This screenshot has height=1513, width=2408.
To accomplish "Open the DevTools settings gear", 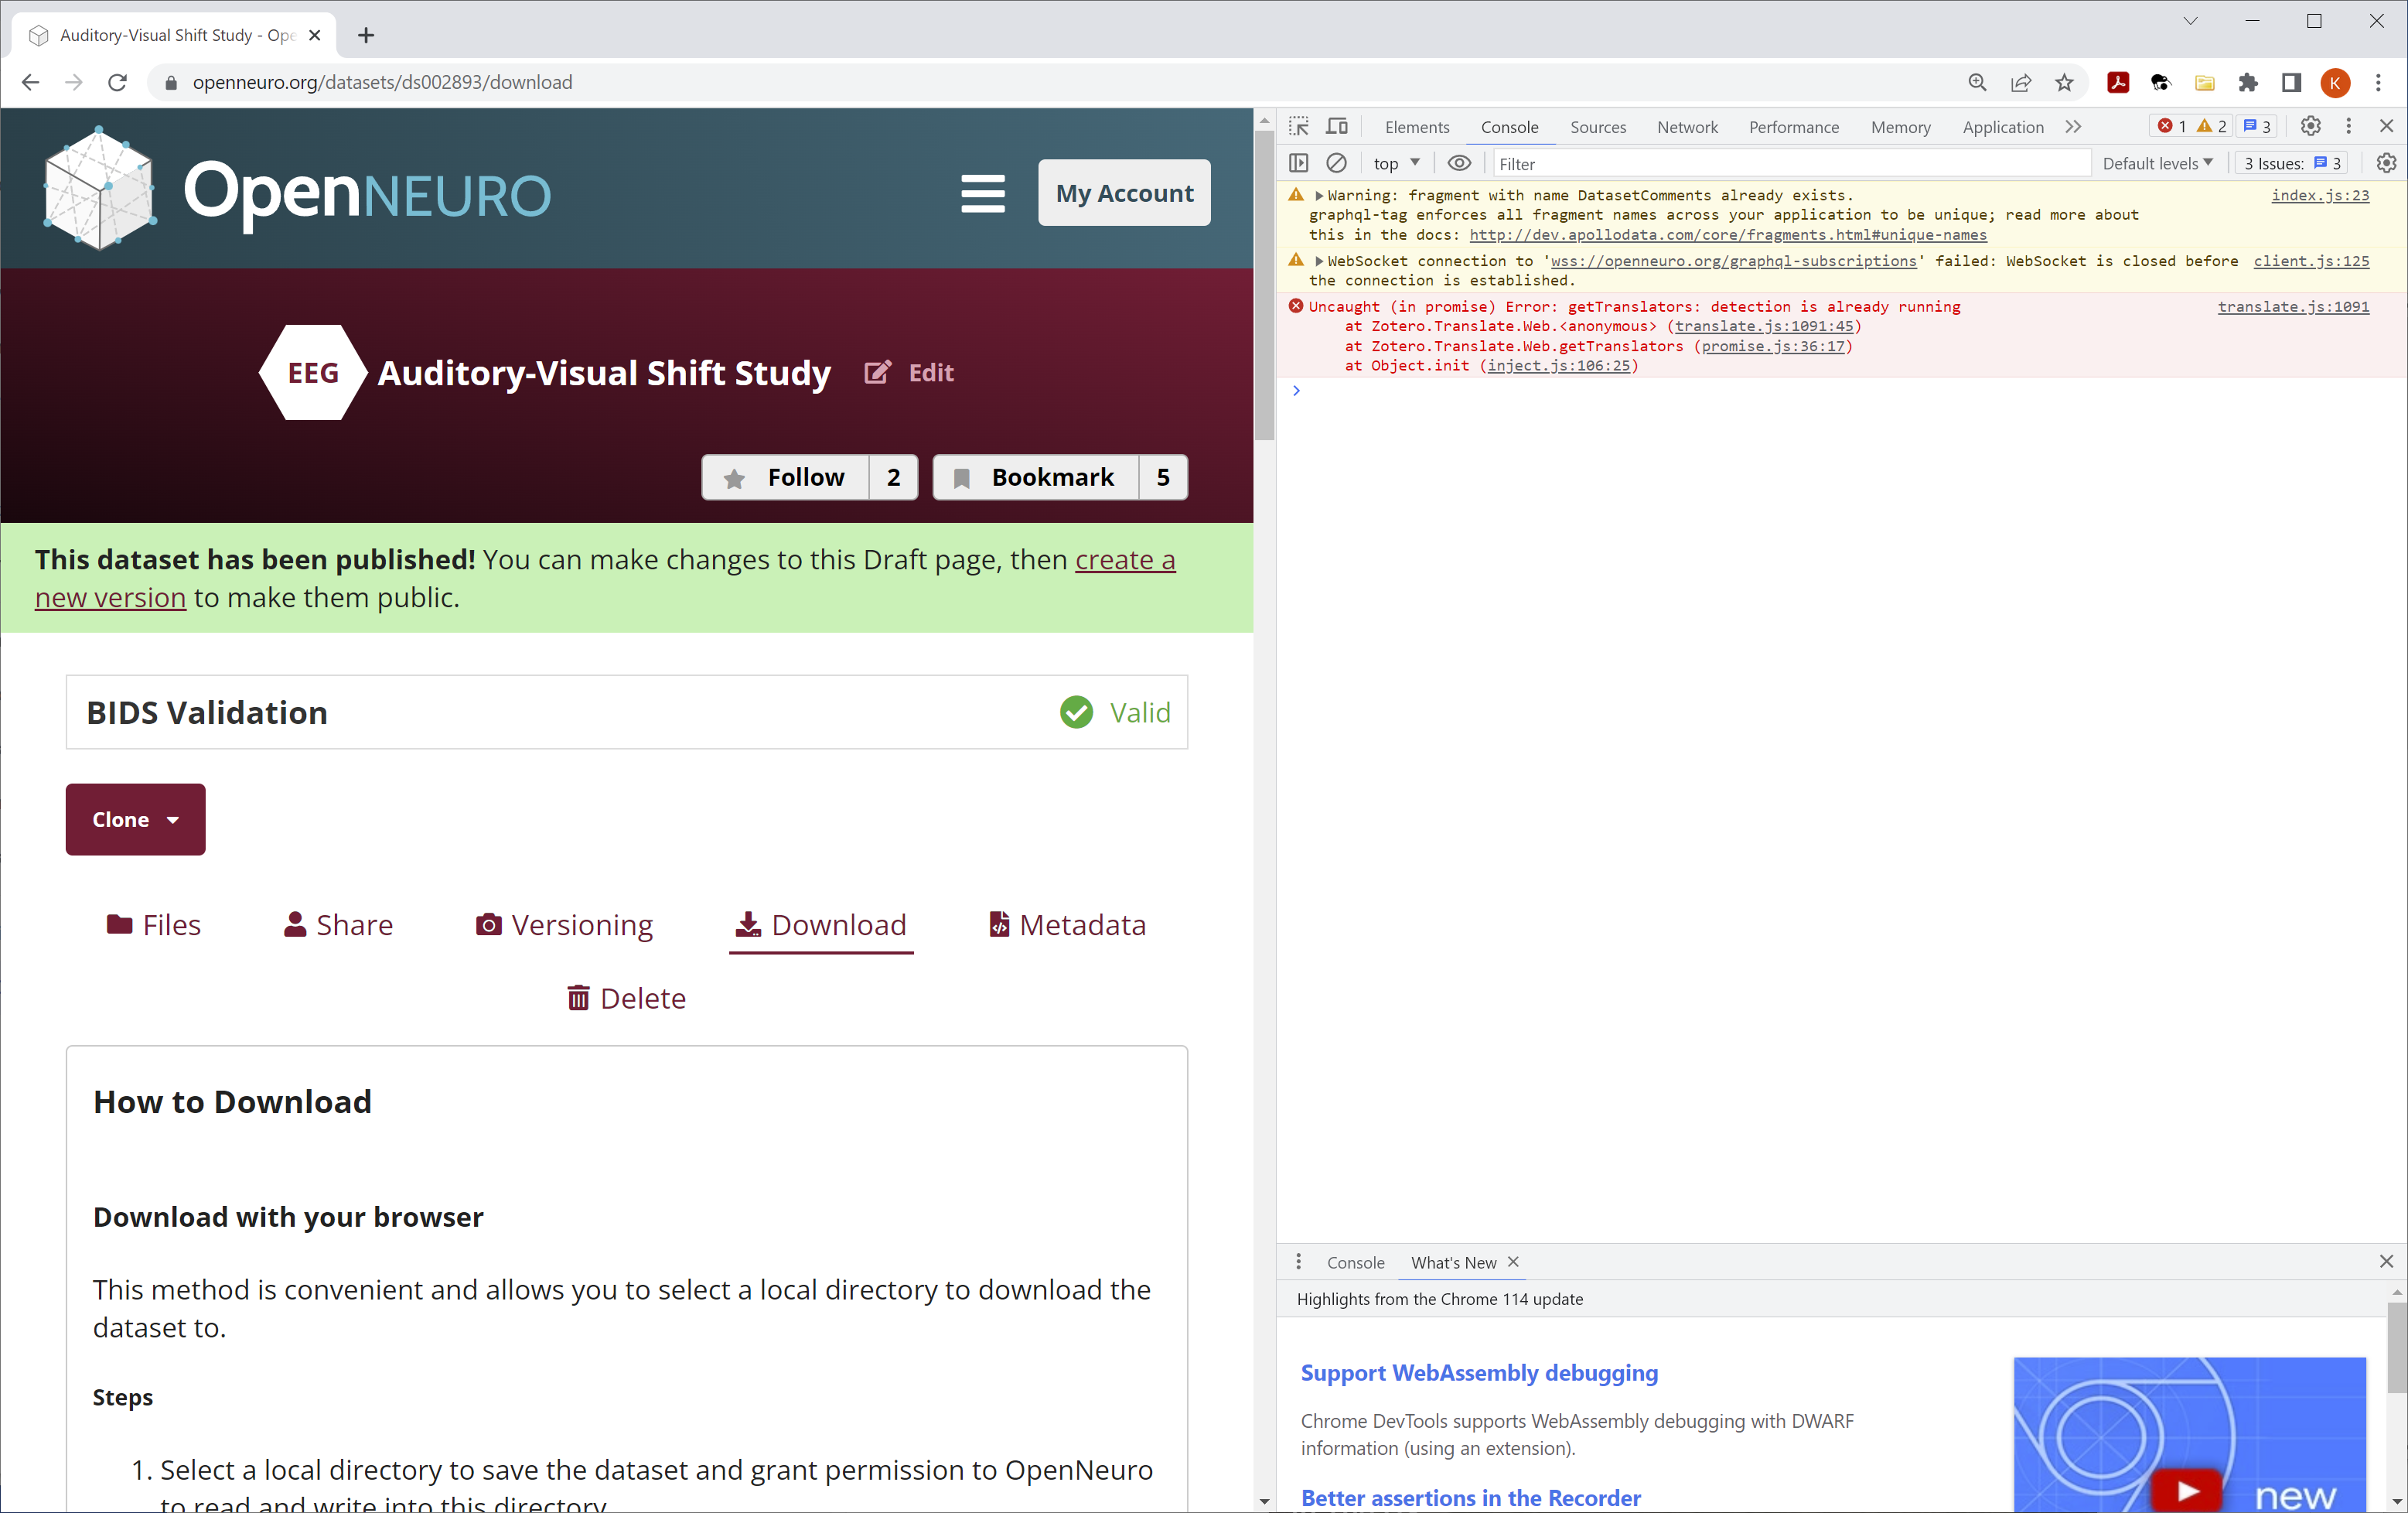I will click(x=2310, y=126).
